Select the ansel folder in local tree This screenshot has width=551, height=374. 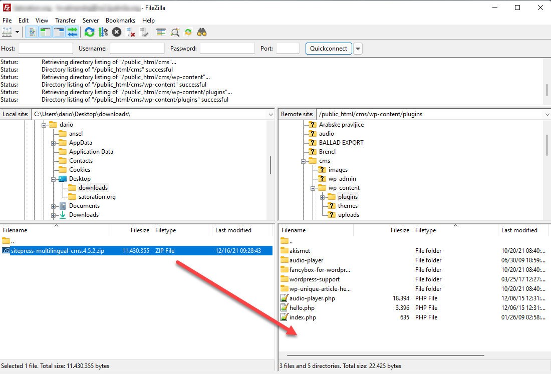(x=76, y=134)
